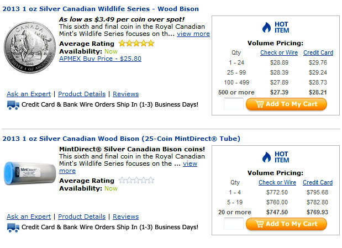Image resolution: width=342 pixels, height=248 pixels.
Task: Click the shipping truck icon under the MintDirect Tube
Action: [13, 228]
